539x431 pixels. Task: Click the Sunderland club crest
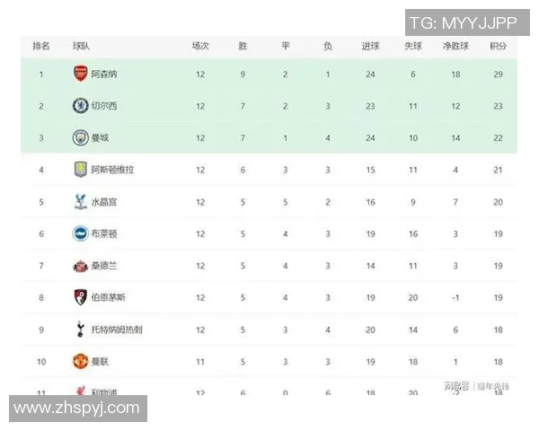pos(80,266)
